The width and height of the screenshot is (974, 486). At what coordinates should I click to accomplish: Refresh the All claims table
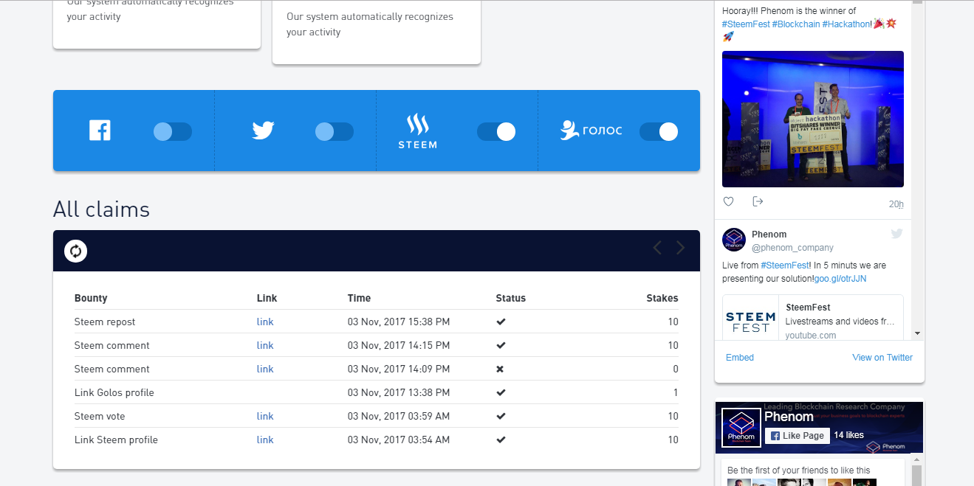point(75,251)
